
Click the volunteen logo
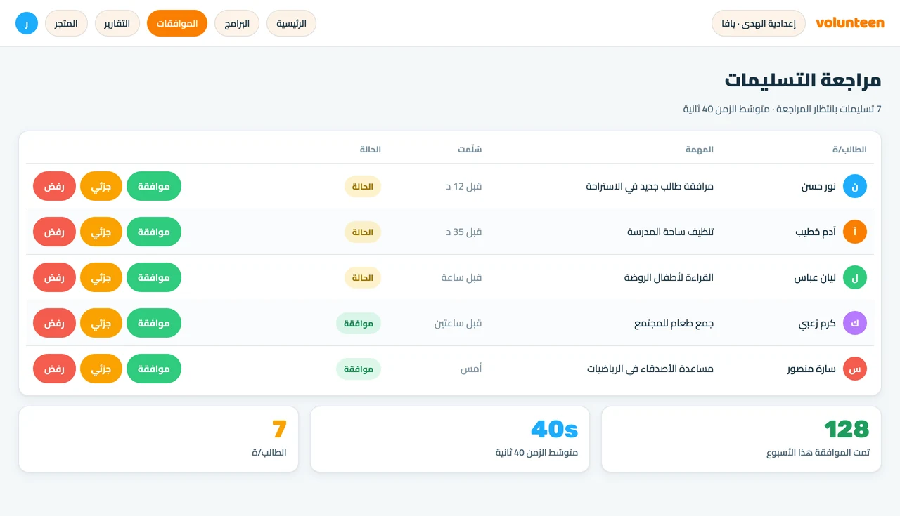(x=849, y=23)
